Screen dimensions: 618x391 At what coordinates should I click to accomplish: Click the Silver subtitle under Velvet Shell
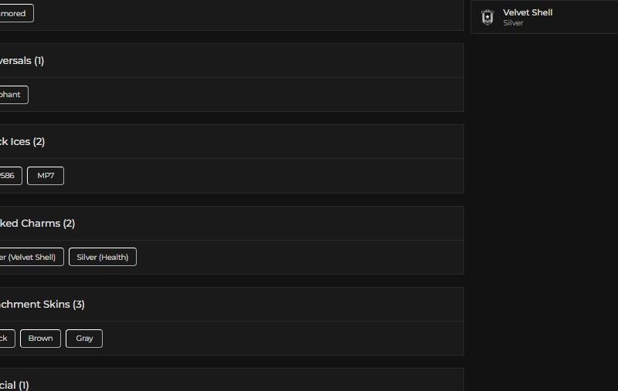pos(513,23)
